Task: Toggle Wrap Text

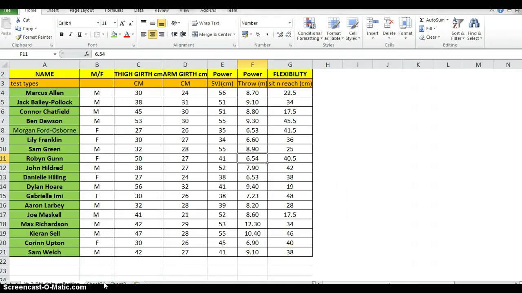Action: [x=206, y=23]
